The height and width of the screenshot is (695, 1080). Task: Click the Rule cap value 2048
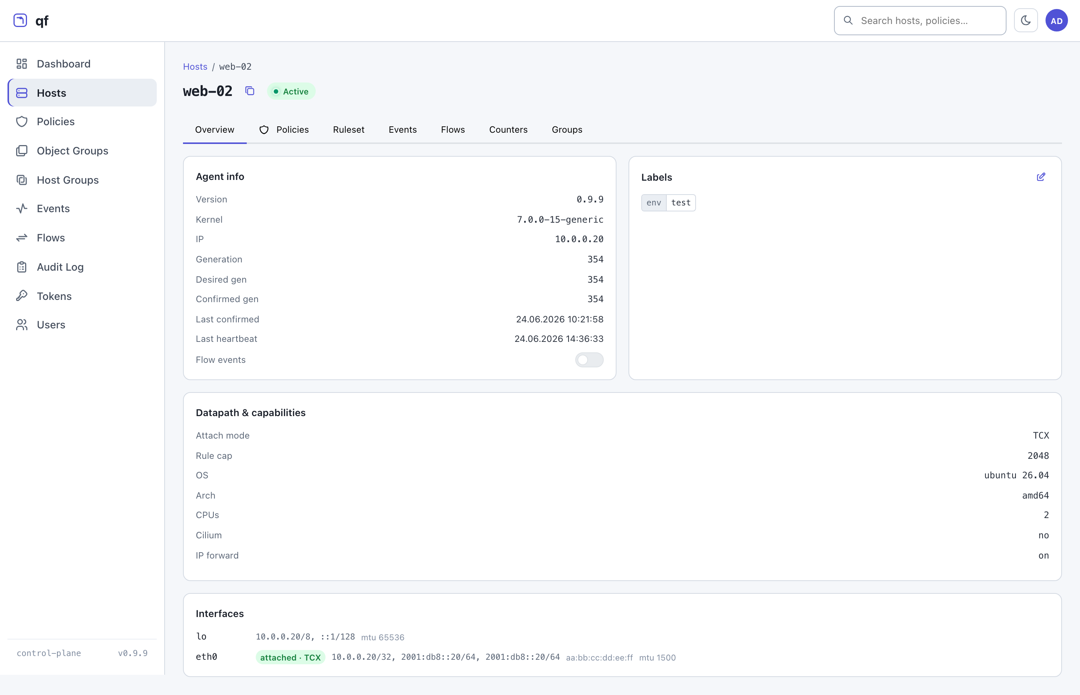point(1038,456)
